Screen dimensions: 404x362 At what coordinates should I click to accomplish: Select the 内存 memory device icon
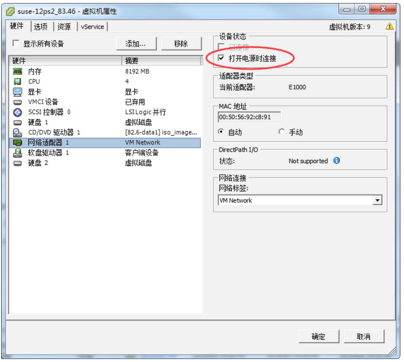tap(18, 72)
